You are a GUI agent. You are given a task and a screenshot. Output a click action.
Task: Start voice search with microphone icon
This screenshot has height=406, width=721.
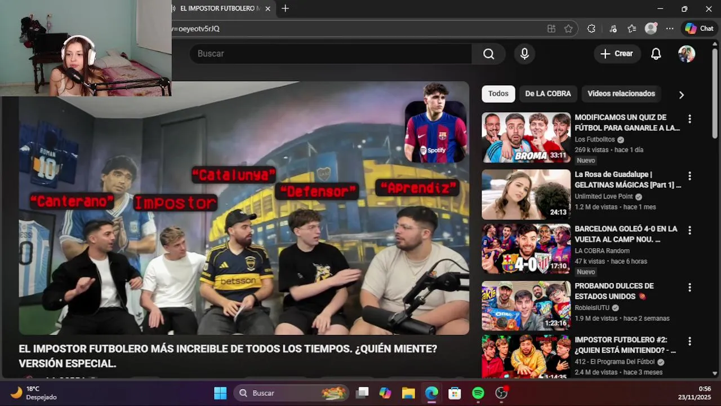524,54
